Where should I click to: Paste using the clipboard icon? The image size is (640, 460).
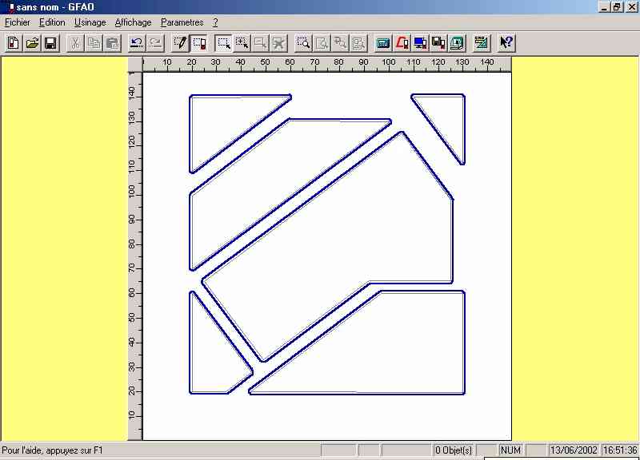pyautogui.click(x=112, y=43)
